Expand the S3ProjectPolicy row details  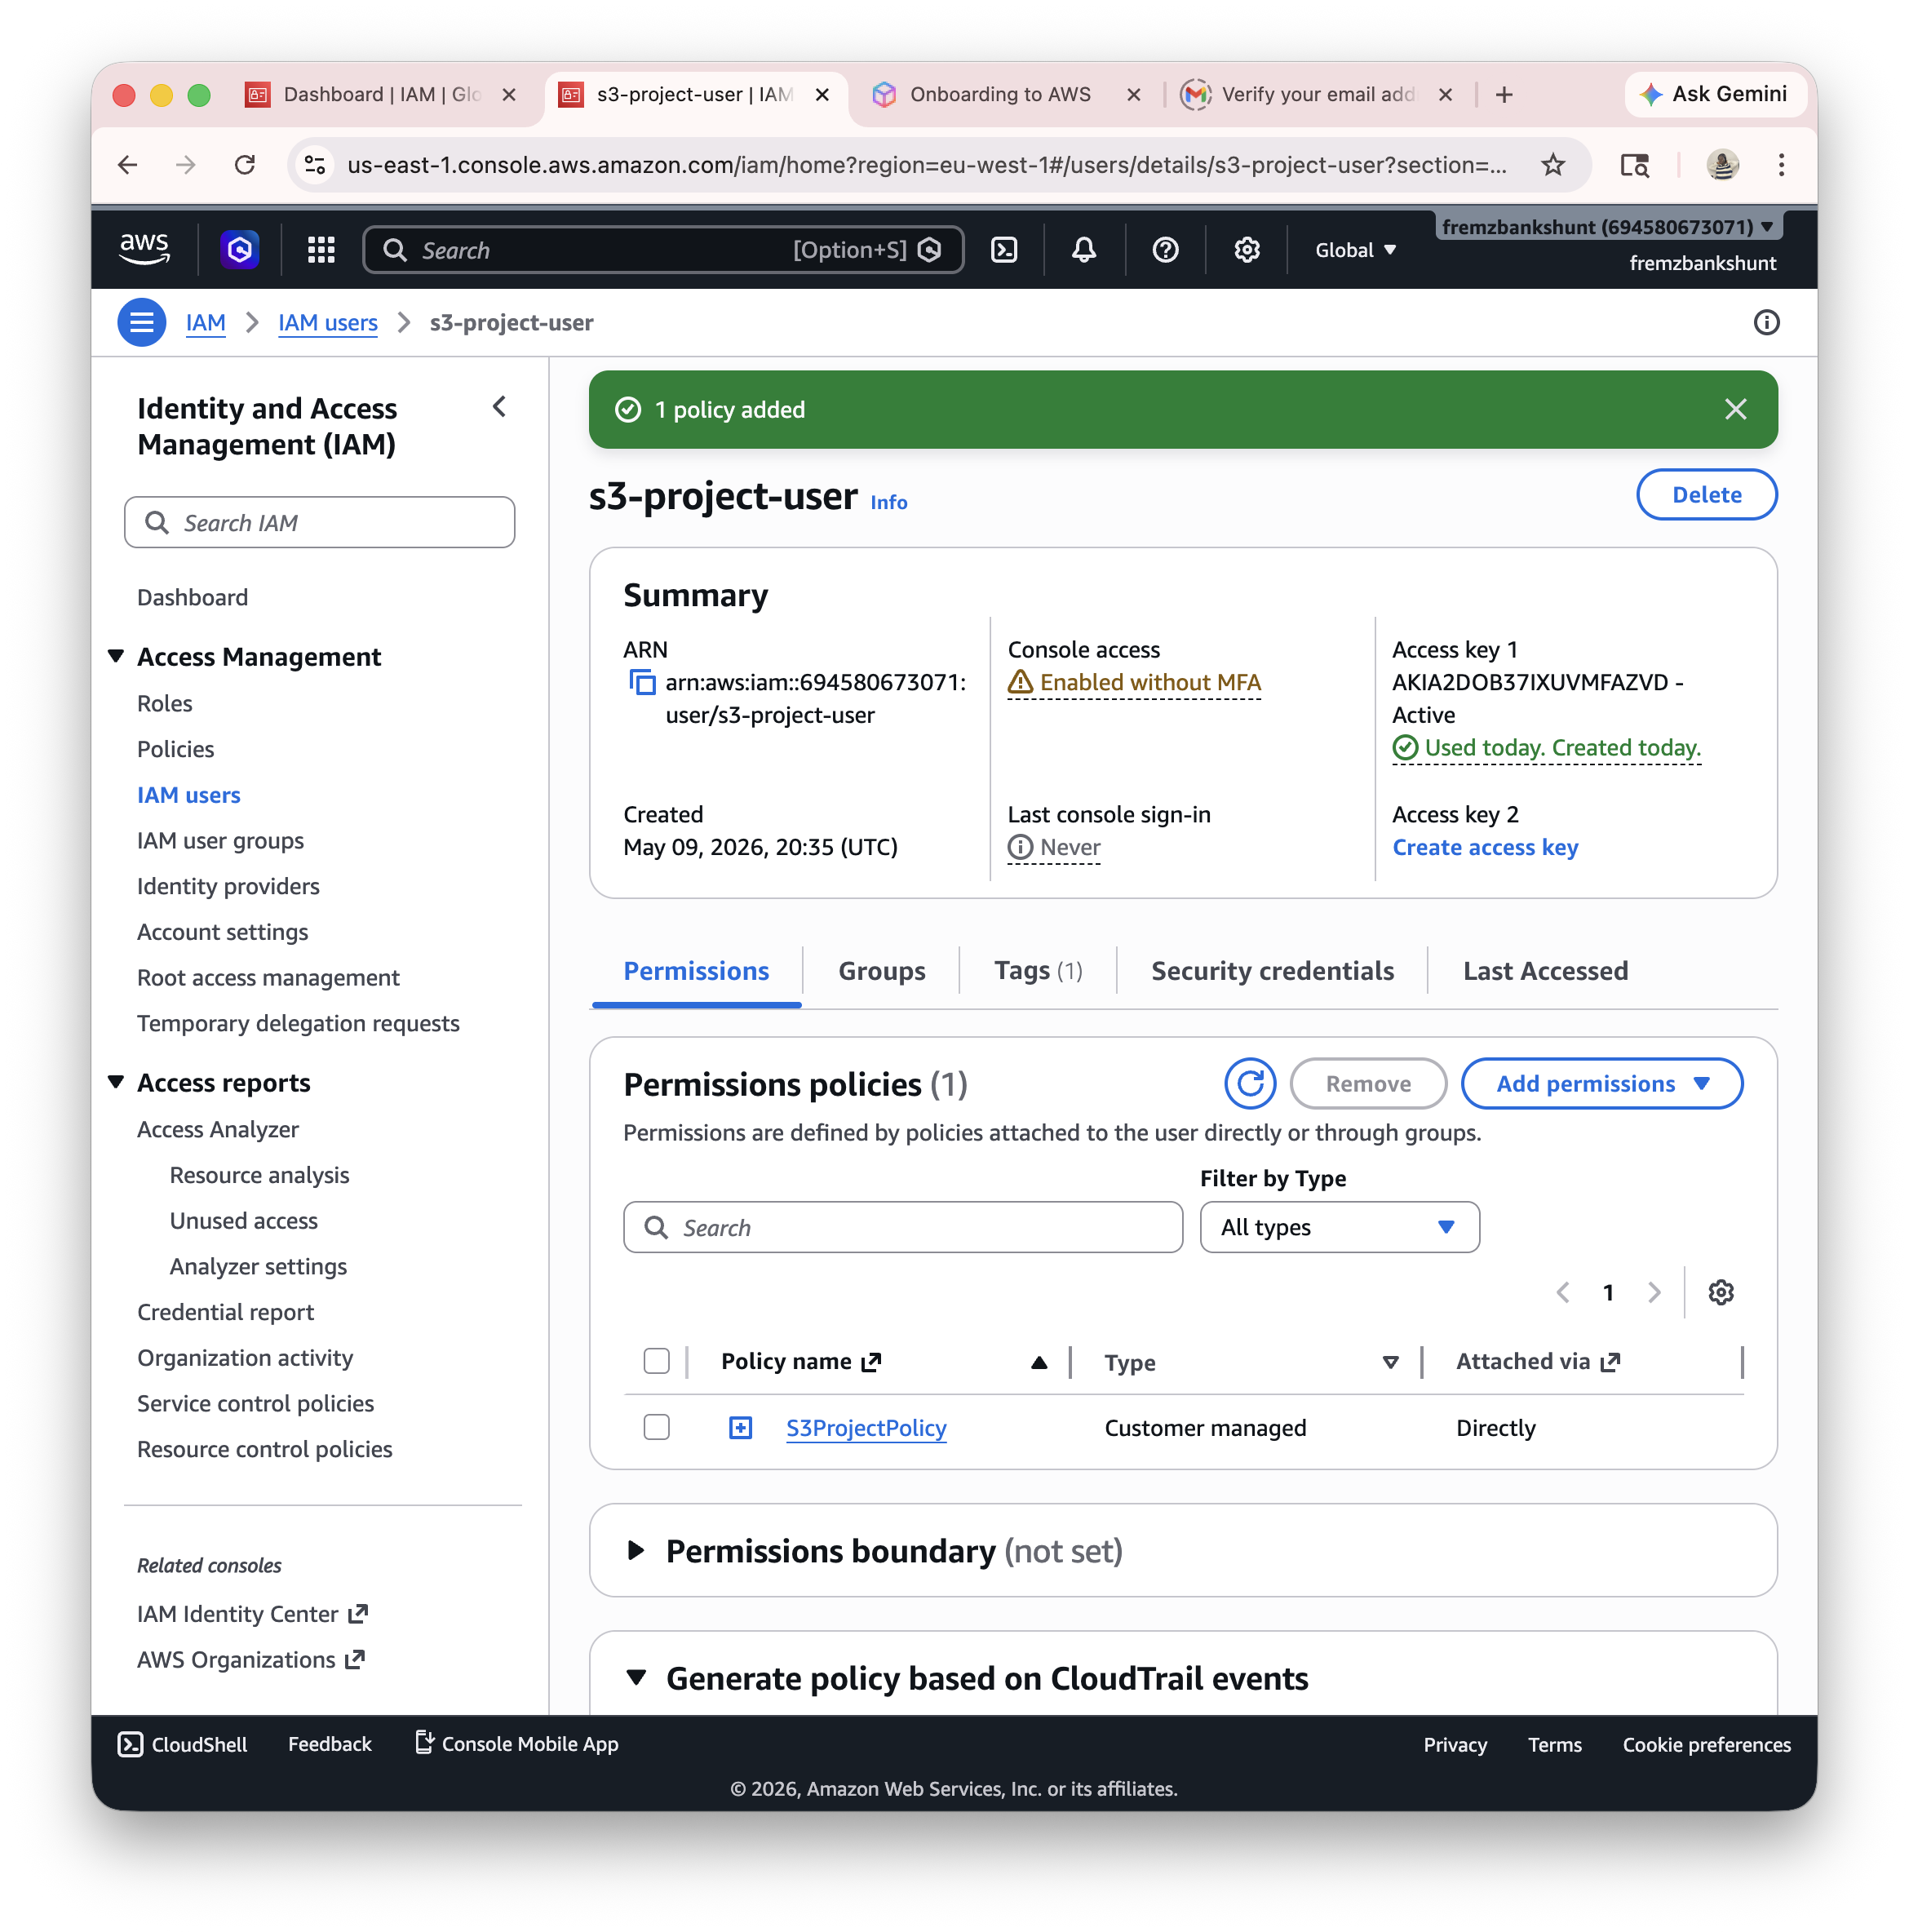740,1427
